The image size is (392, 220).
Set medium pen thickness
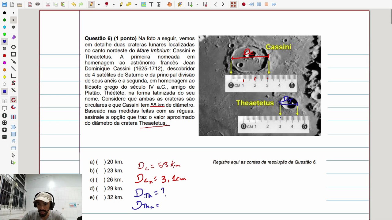13,20
